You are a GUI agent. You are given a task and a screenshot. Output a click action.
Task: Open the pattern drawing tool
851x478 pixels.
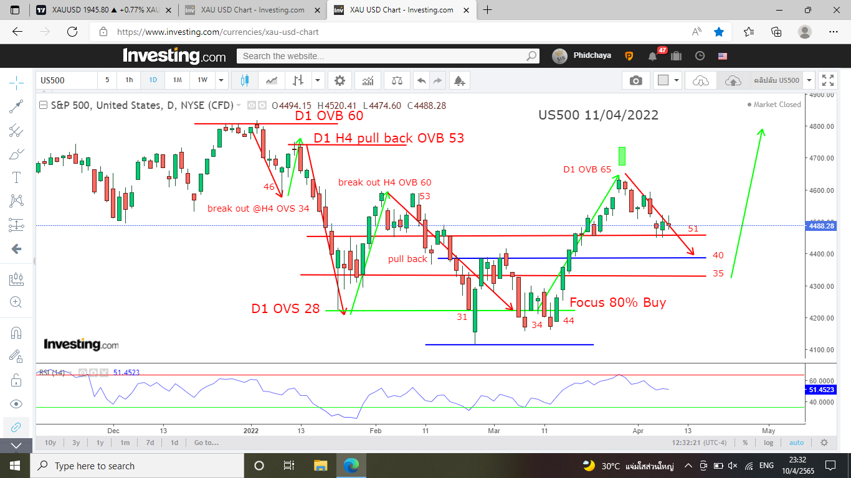coord(17,201)
